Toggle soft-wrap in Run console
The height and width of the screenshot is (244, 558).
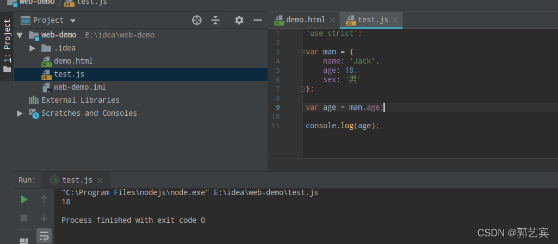[x=44, y=235]
